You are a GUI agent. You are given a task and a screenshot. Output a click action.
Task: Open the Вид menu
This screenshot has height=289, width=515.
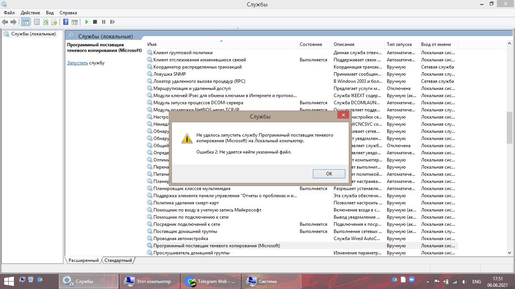pyautogui.click(x=50, y=13)
